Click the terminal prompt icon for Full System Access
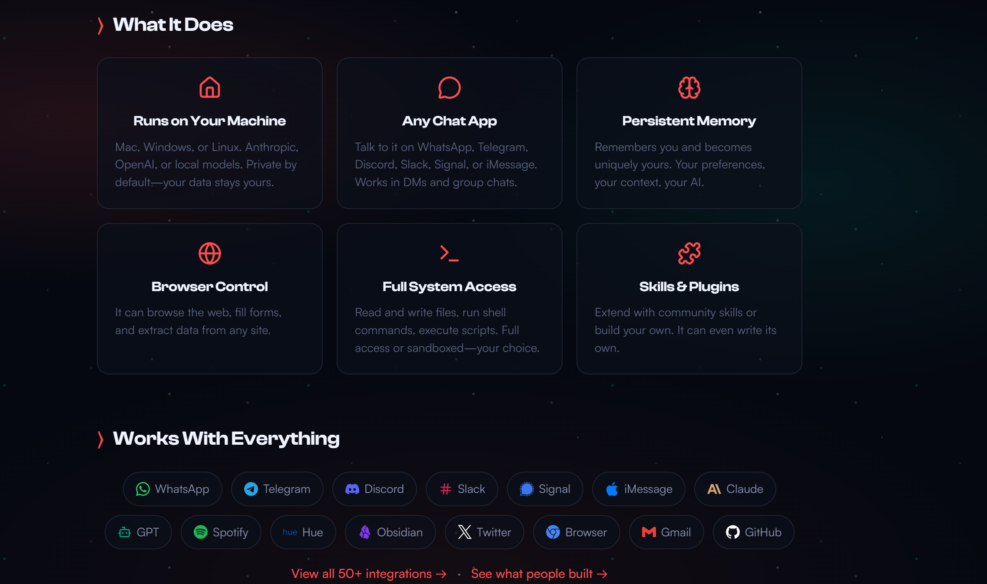This screenshot has height=584, width=987. pyautogui.click(x=449, y=253)
